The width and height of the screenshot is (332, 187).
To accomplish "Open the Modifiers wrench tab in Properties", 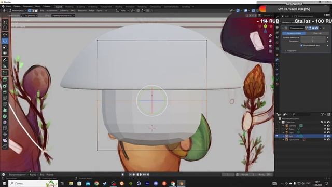I will pos(277,60).
